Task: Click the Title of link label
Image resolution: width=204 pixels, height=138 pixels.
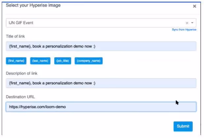Action: 15,36
